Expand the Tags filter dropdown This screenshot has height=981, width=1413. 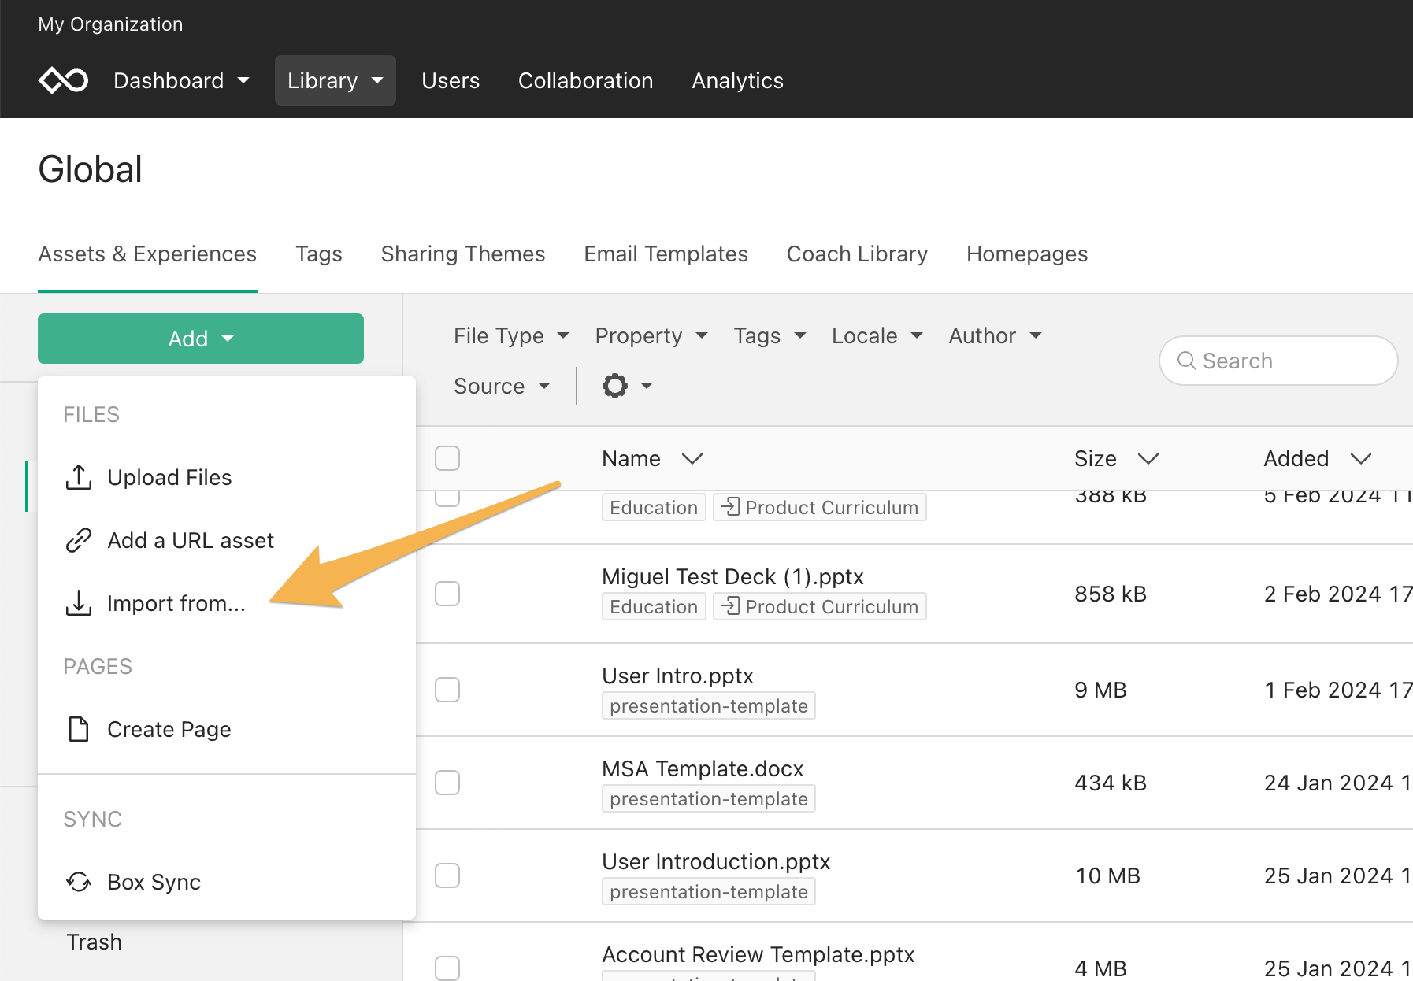coord(770,335)
